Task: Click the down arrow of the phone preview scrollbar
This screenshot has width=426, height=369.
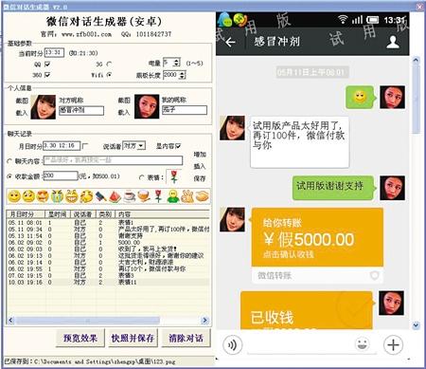Action: point(416,324)
